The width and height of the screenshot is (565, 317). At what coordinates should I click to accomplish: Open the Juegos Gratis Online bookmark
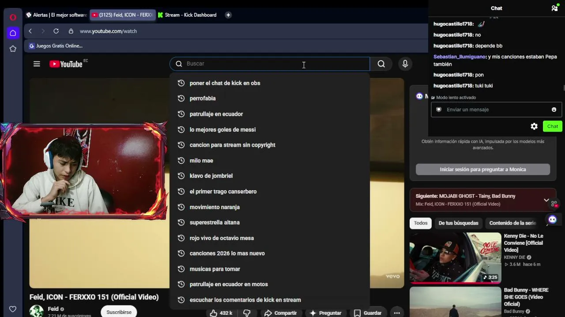[x=56, y=46]
